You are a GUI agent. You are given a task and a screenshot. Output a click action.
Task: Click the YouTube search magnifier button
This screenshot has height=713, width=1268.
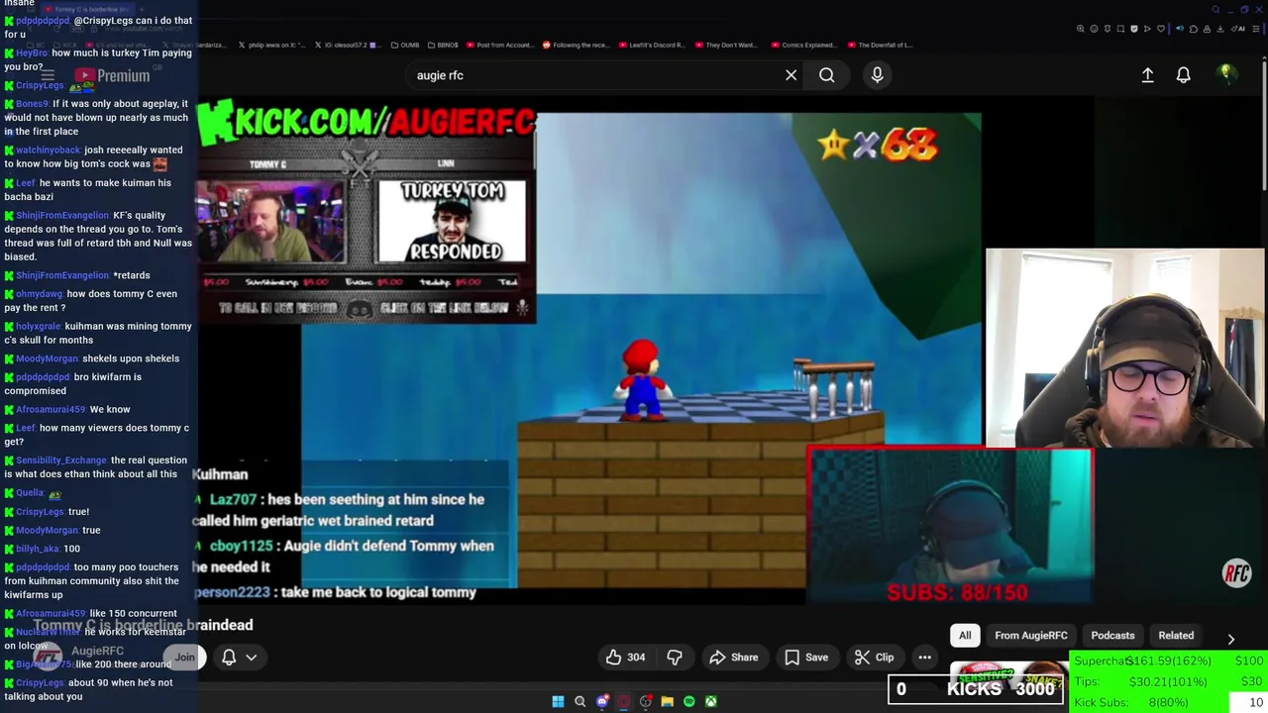click(x=826, y=75)
